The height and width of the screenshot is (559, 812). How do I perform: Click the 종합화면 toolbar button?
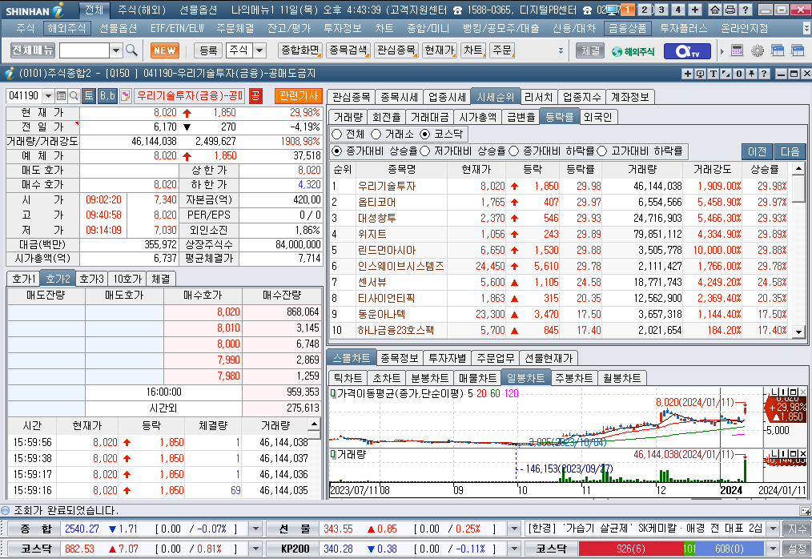pos(299,50)
